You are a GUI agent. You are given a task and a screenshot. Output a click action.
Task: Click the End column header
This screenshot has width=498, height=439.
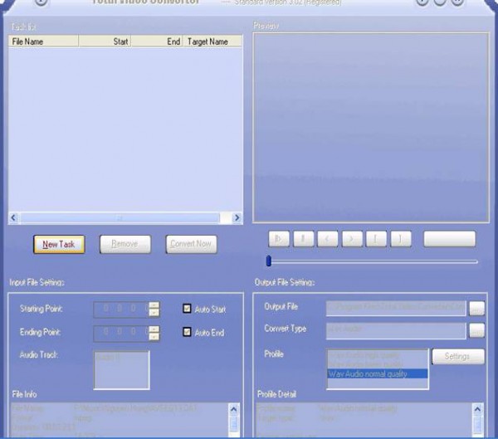pos(157,41)
